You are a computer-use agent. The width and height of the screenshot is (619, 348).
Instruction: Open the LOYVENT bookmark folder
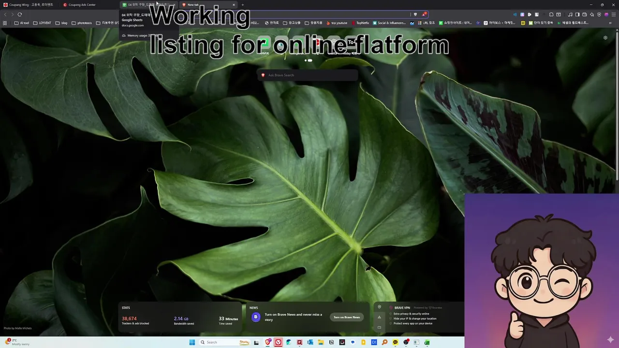pos(42,23)
